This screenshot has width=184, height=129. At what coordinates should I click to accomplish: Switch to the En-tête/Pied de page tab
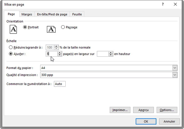click(52, 14)
